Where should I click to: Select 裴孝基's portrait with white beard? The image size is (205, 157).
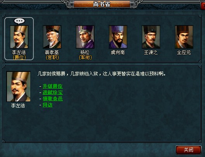pyautogui.click(x=52, y=37)
